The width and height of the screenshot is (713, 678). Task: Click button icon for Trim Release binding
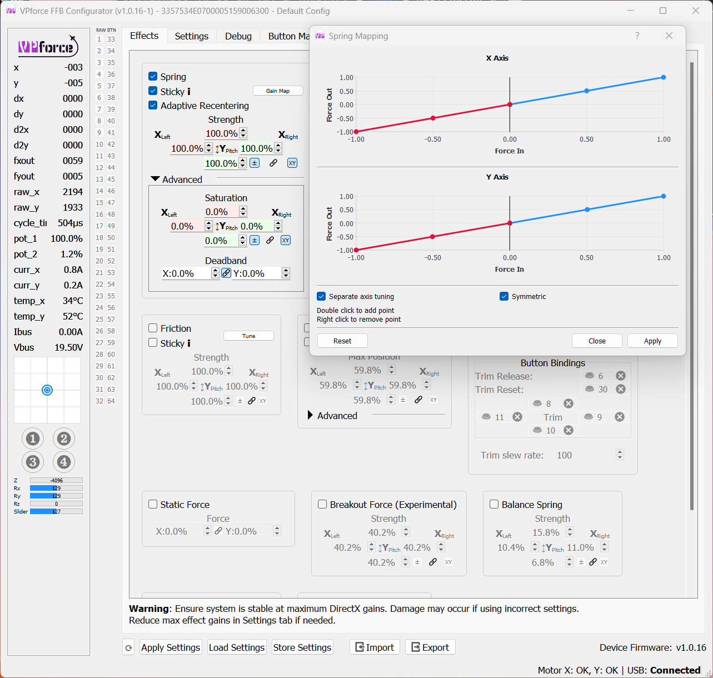click(590, 376)
